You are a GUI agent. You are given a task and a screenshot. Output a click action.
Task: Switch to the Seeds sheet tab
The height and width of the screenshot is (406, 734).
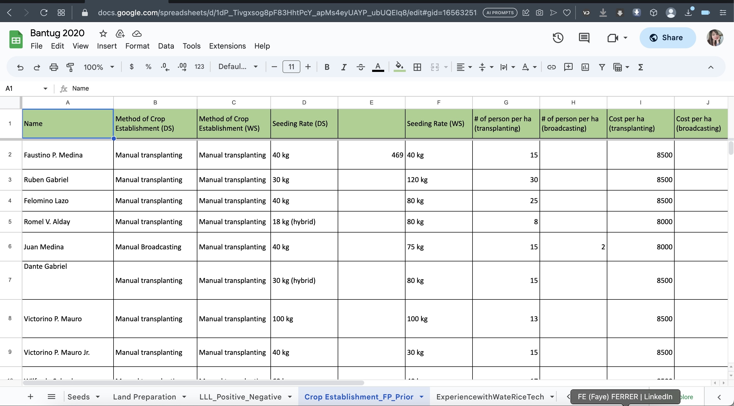tap(78, 397)
